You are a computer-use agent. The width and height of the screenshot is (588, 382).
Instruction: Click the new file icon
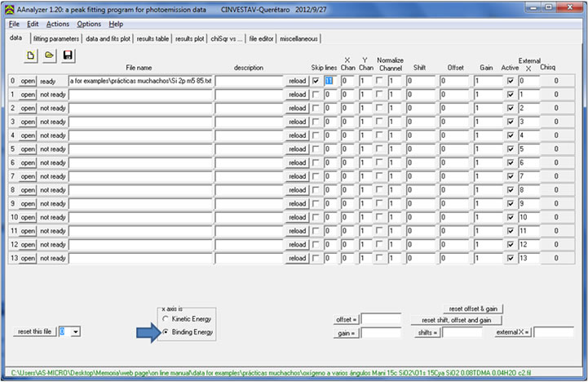click(32, 55)
